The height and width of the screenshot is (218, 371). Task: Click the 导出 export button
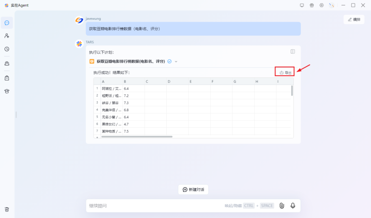[x=284, y=71]
